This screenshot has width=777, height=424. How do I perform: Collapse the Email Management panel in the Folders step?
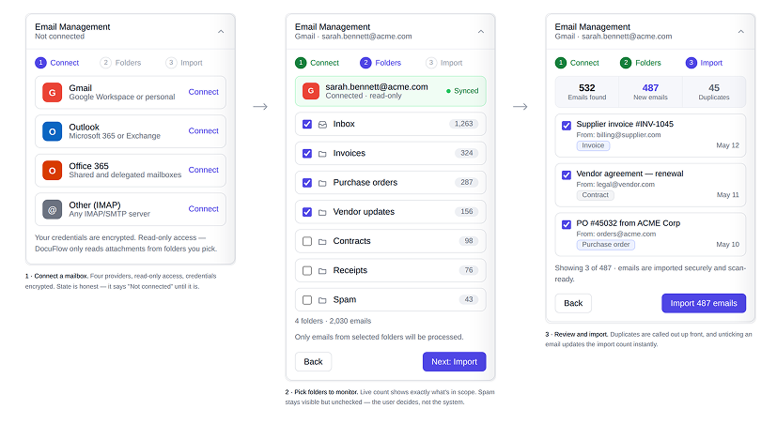pos(481,32)
